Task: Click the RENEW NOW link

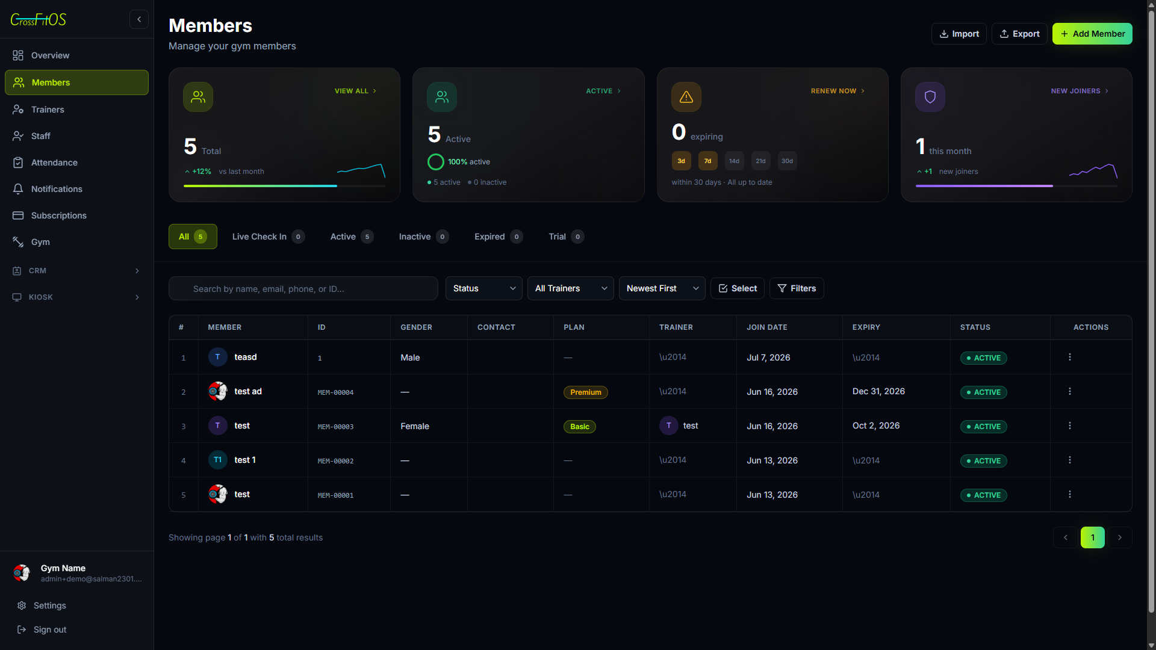Action: pos(838,91)
